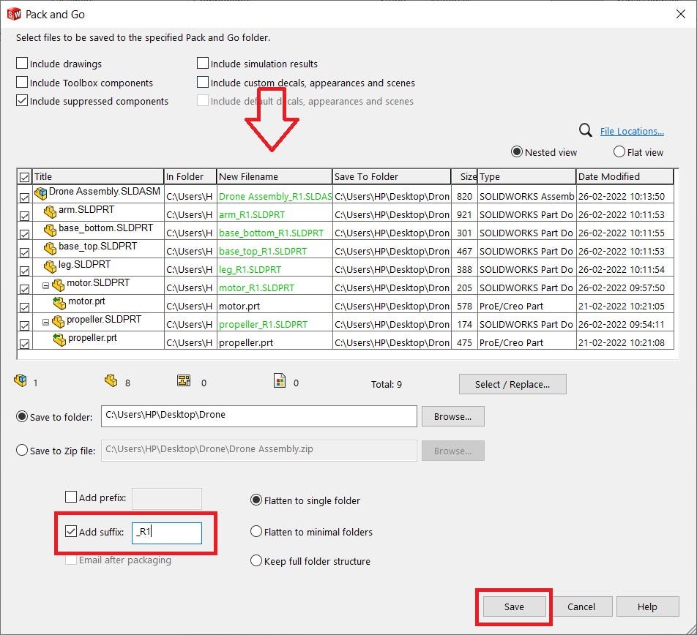Click the part icon beside leg.SLDPRT
Viewport: 697px width, 635px height.
coord(51,266)
